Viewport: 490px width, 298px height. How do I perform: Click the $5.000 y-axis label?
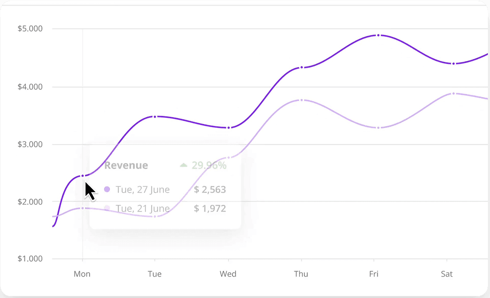pyautogui.click(x=30, y=29)
